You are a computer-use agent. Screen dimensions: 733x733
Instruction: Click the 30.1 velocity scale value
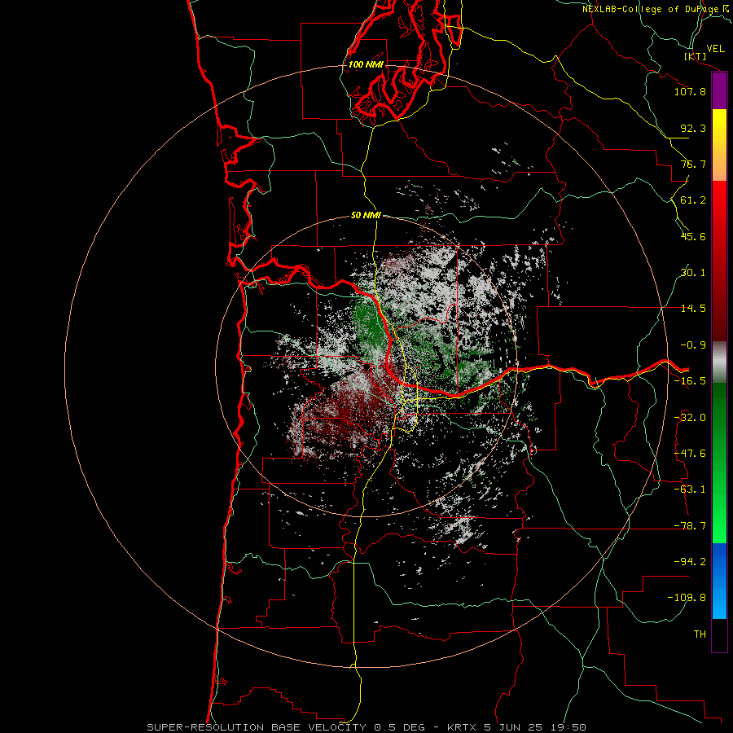tap(693, 273)
